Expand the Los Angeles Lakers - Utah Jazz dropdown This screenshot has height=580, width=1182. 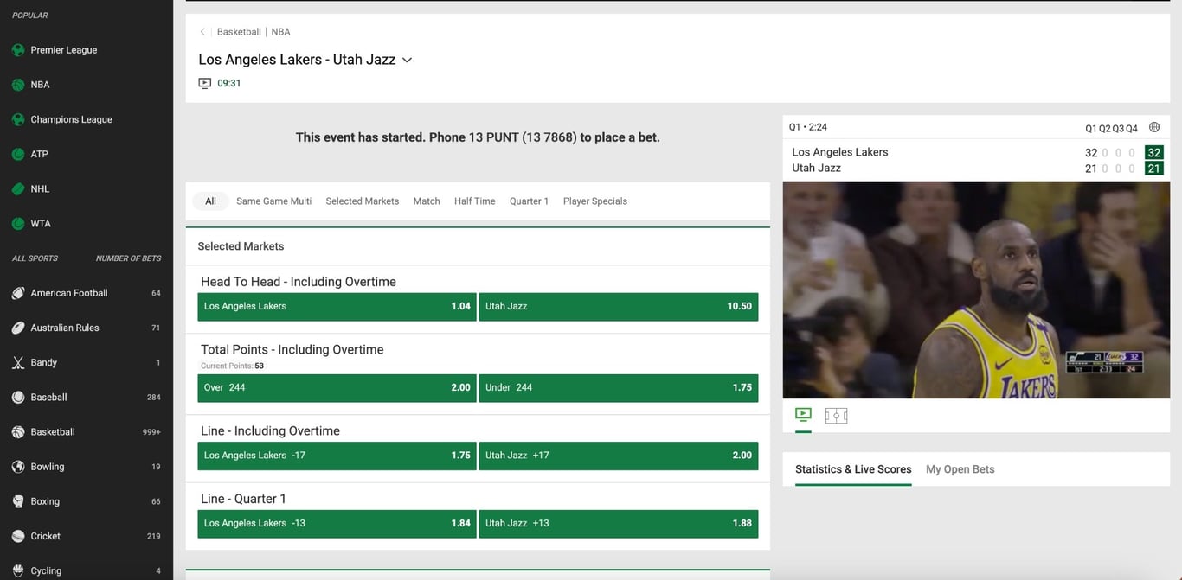[407, 61]
